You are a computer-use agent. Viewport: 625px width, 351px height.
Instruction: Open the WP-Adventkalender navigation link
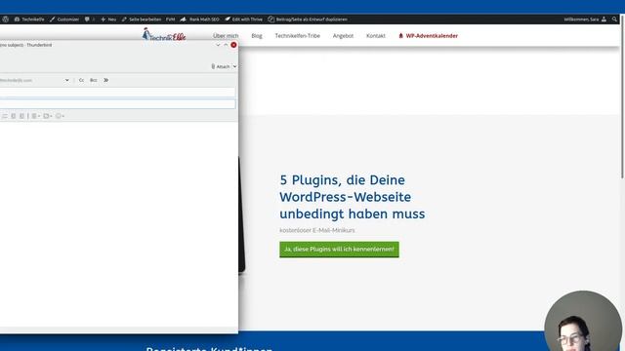point(429,36)
